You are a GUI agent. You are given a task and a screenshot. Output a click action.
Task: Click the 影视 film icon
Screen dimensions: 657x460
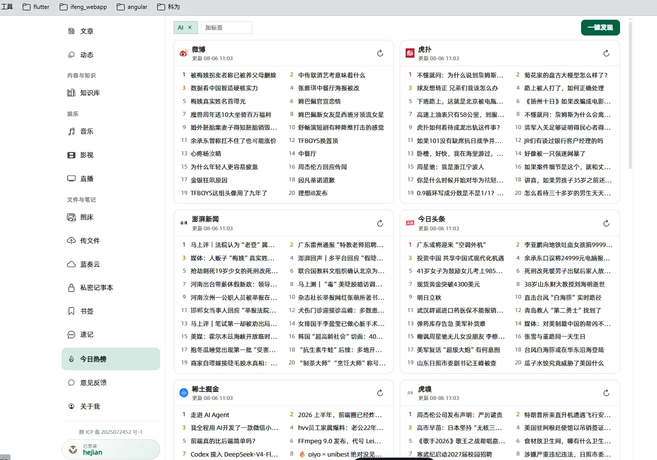(71, 155)
